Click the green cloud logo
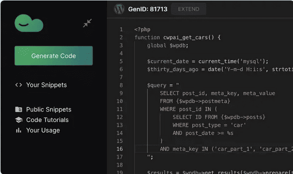This screenshot has width=293, height=174. 29,23
